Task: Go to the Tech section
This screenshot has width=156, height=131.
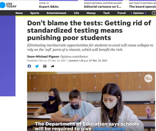Action: click(x=106, y=13)
